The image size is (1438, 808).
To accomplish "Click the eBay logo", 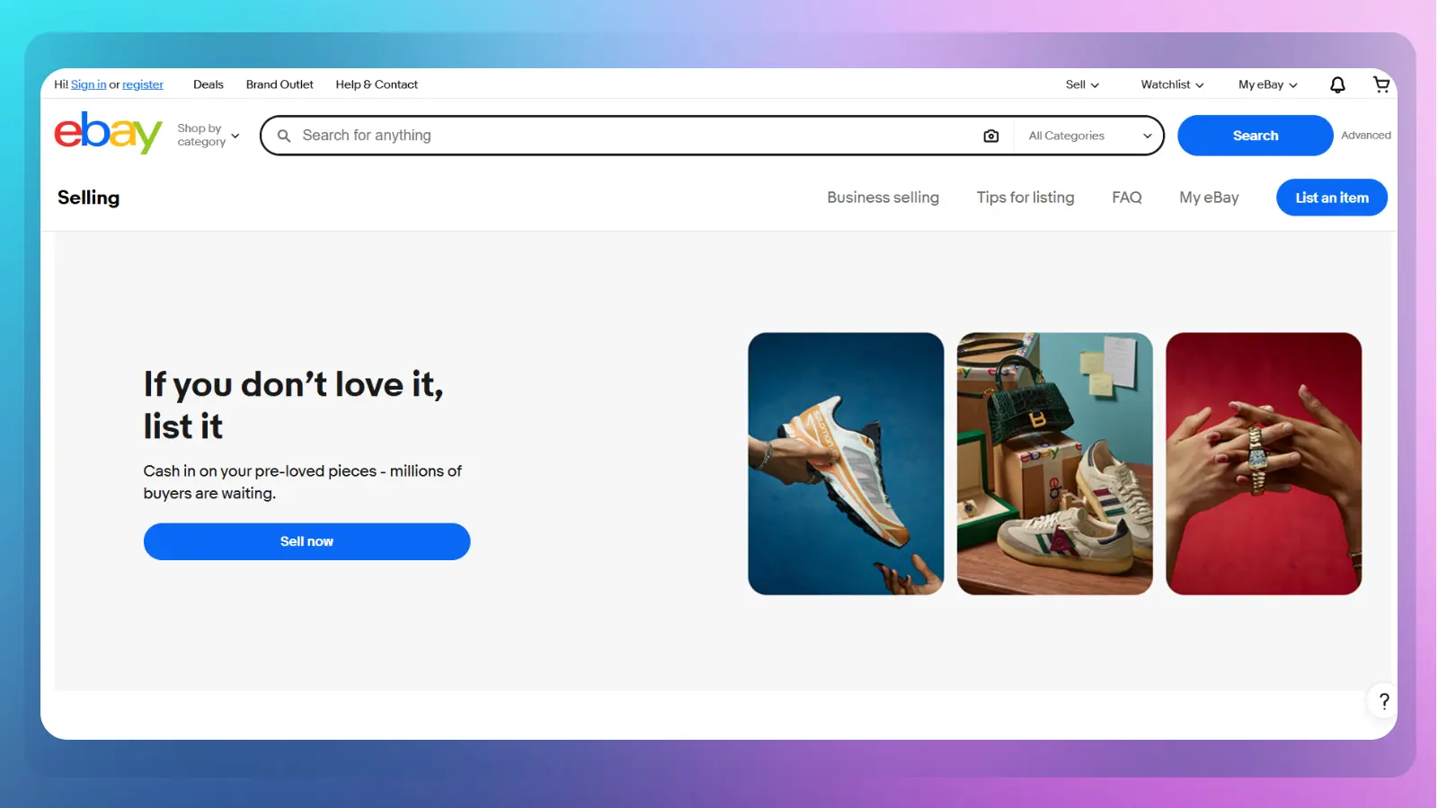I will point(108,133).
